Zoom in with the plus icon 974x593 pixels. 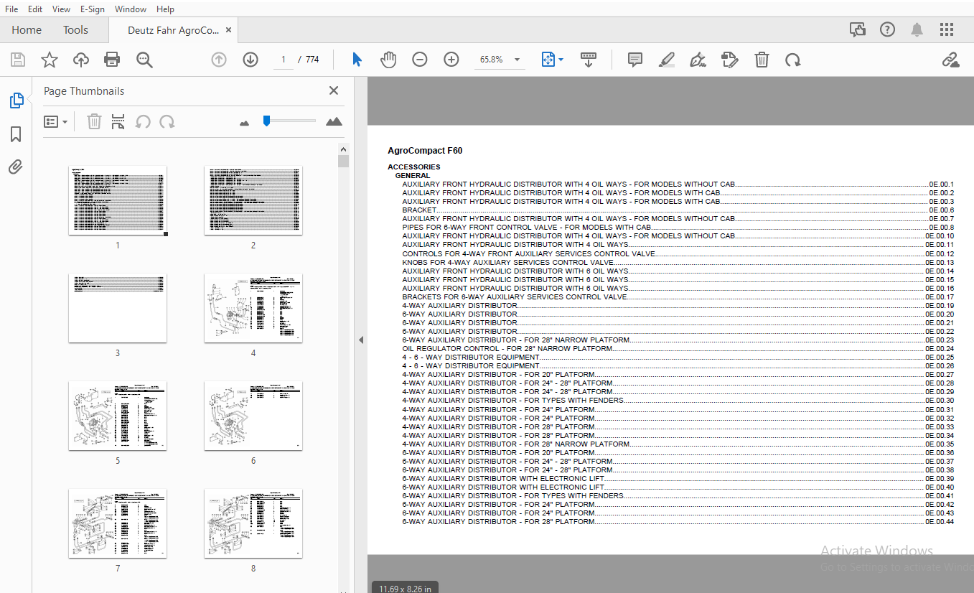451,60
